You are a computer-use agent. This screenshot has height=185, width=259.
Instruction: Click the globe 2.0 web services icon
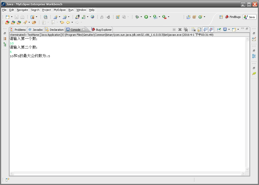tap(46, 17)
